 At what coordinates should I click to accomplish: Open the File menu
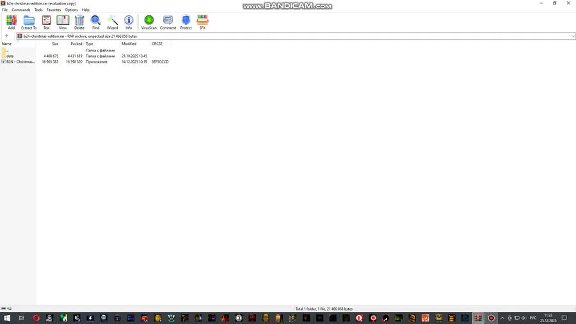(4, 10)
